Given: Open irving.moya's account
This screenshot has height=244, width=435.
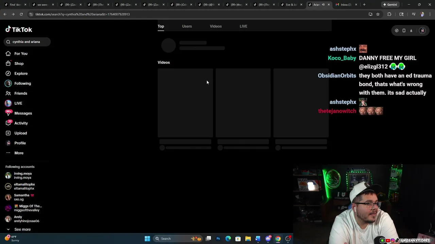Looking at the screenshot, I should pyautogui.click(x=22, y=176).
